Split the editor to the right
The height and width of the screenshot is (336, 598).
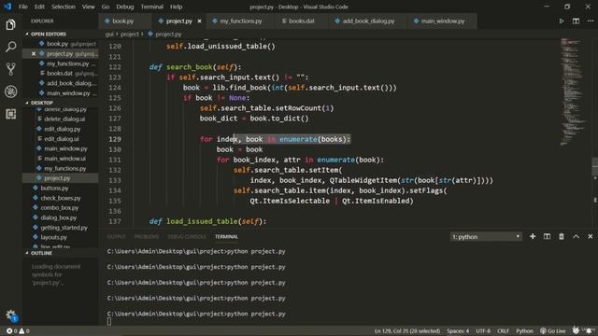tap(576, 21)
